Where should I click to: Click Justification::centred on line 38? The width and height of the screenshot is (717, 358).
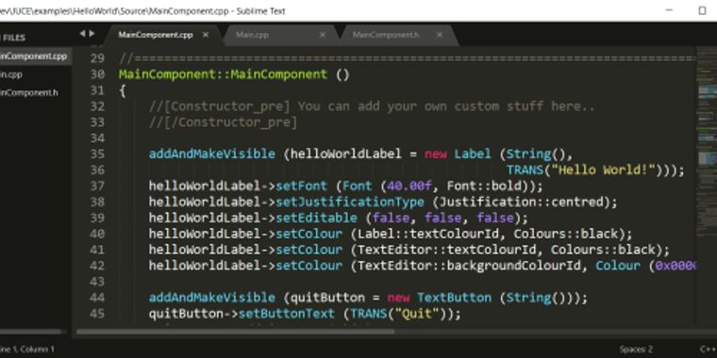point(521,202)
